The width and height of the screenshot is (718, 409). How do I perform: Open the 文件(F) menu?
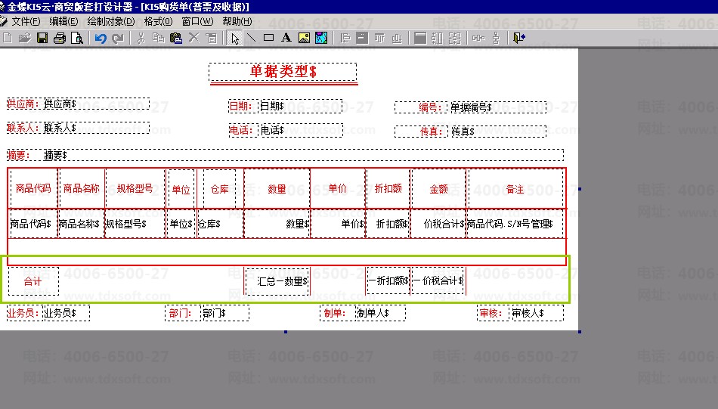click(x=26, y=21)
